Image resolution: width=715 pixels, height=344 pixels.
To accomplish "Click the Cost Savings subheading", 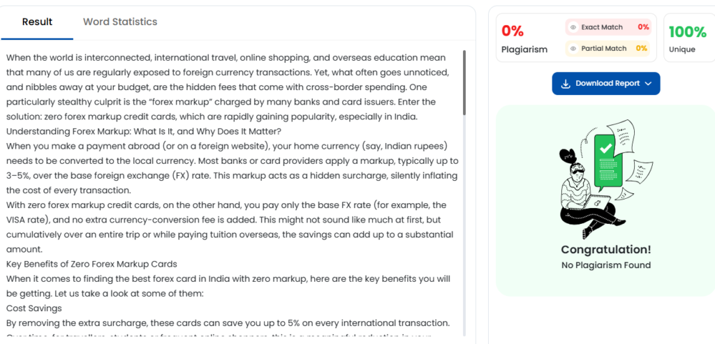I will [x=34, y=308].
